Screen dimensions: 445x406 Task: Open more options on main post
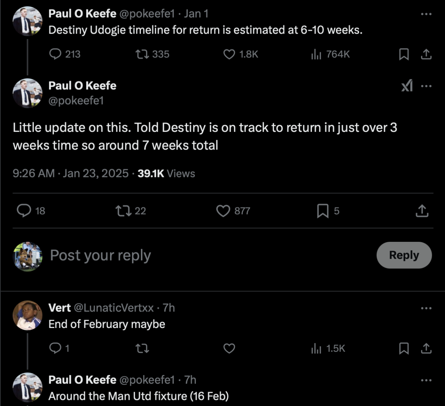(426, 86)
